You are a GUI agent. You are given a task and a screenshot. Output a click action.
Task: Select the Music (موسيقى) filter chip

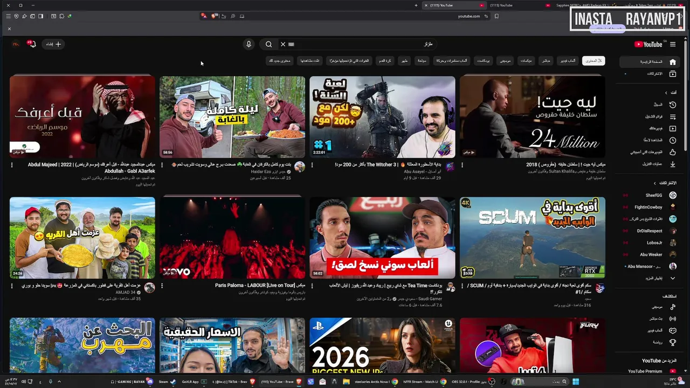click(505, 60)
